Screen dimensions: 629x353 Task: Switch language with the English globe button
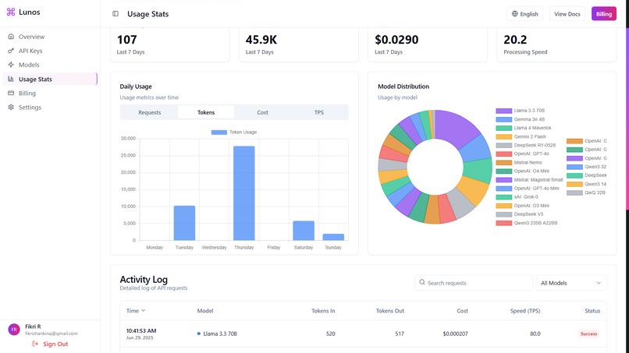click(x=524, y=13)
